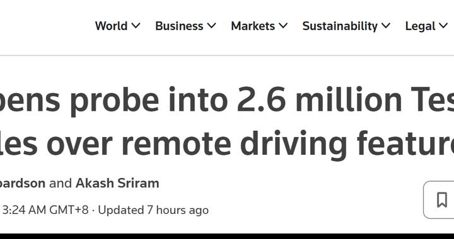
Task: Open the Markets menu label
Action: coord(253,26)
